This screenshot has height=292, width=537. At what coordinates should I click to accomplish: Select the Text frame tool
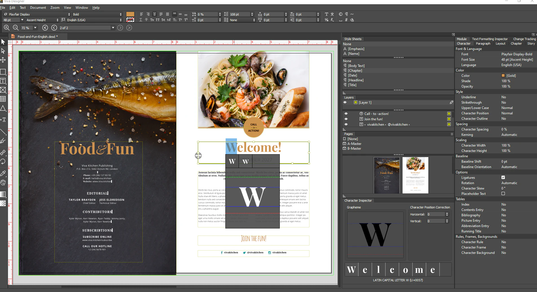tap(3, 81)
